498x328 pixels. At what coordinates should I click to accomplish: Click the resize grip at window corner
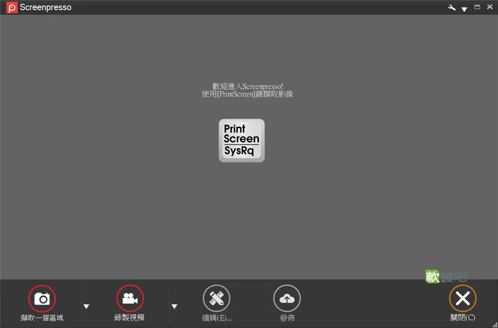(x=495, y=325)
